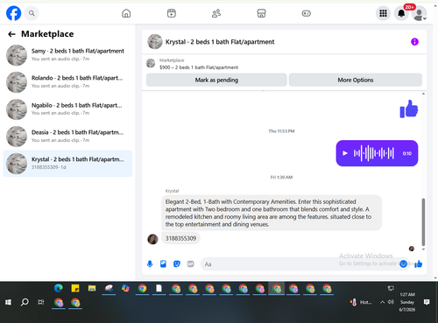The image size is (438, 323).
Task: Open the emoji picker in the message box
Action: [403, 264]
